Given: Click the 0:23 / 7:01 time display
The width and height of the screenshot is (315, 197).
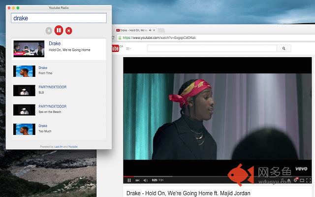Looking at the screenshot, I should tap(157, 180).
